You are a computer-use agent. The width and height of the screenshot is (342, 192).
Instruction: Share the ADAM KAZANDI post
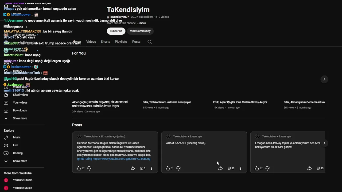tap(220, 168)
